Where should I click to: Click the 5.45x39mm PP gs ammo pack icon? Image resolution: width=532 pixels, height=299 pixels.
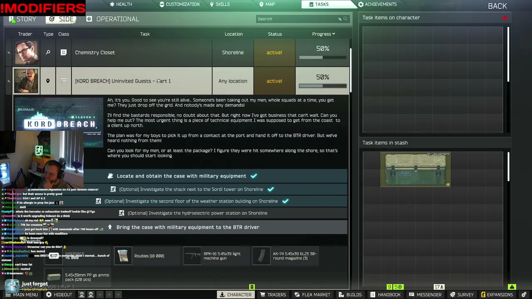tap(54, 277)
